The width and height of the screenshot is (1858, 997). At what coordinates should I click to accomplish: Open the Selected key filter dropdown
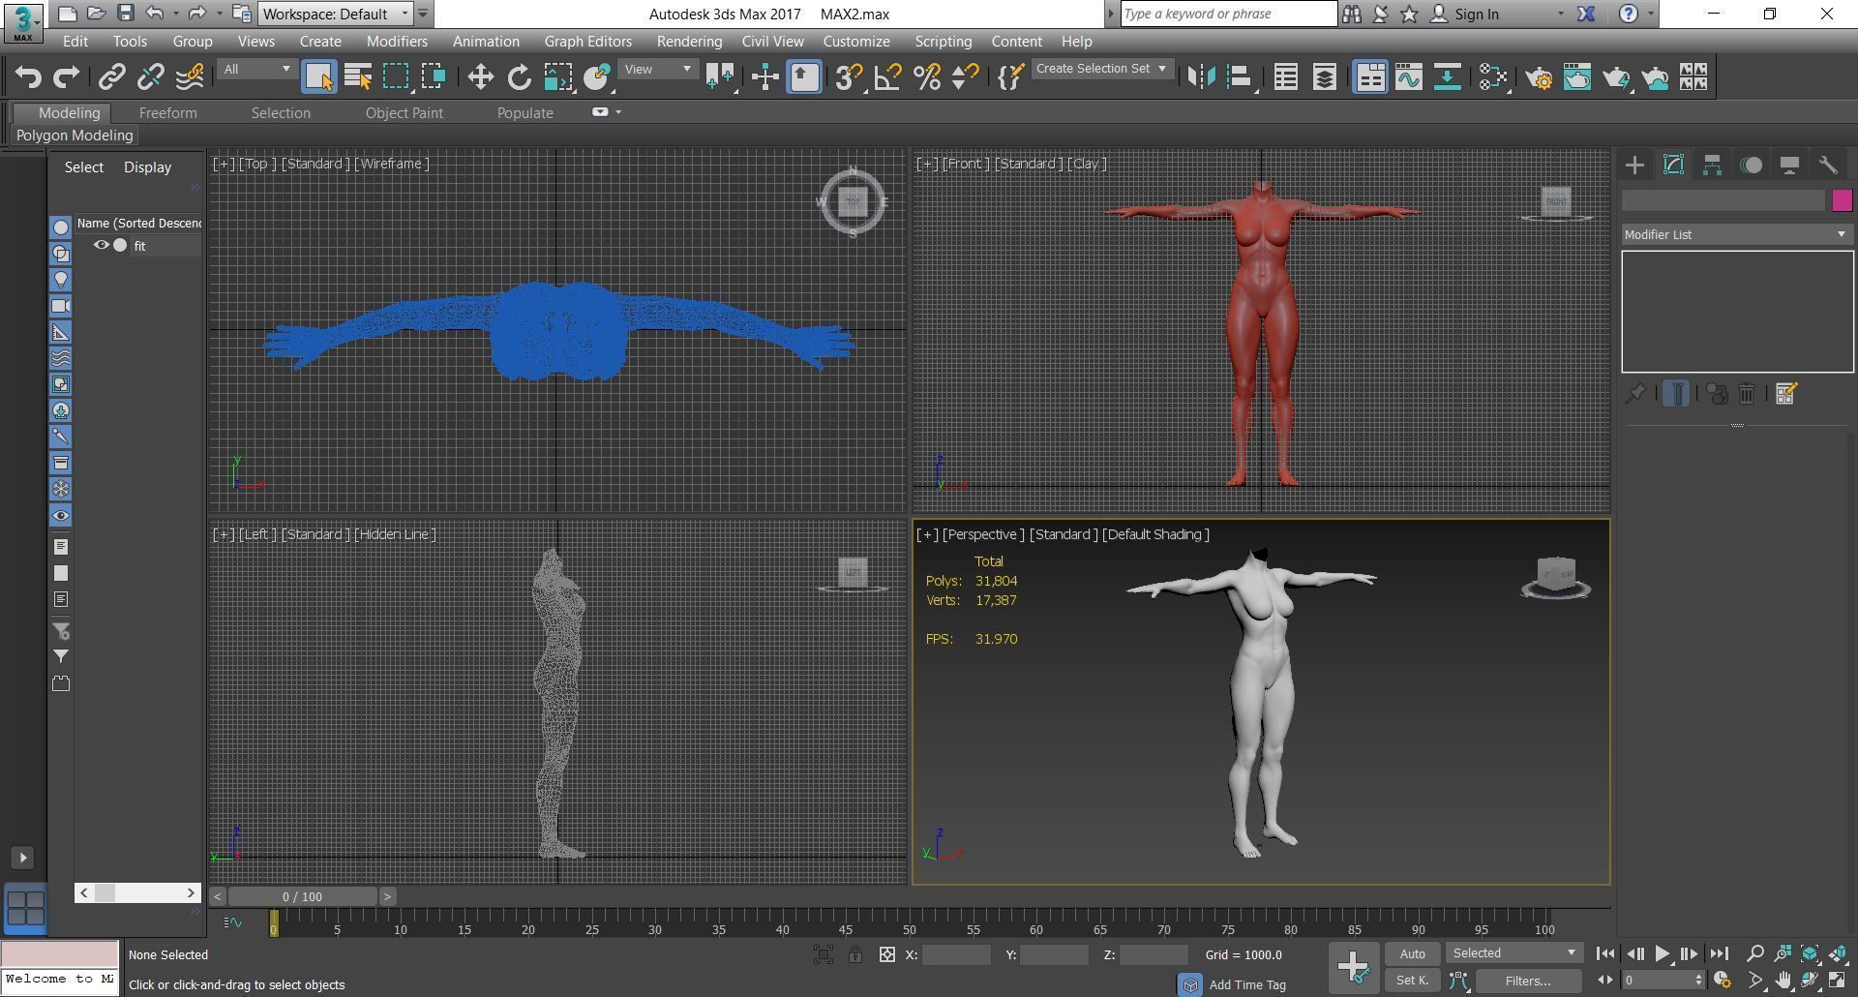[x=1513, y=953]
